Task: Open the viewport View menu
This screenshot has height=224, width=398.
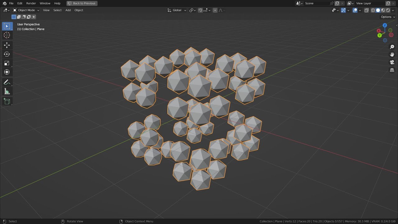Action: 46,10
